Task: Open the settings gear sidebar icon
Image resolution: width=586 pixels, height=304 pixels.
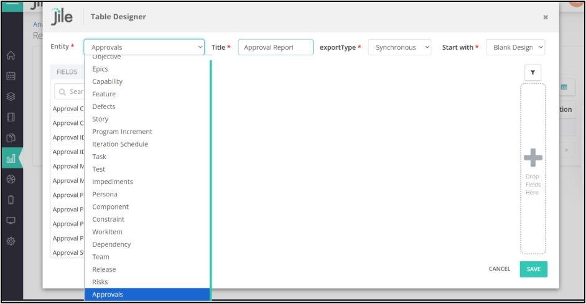Action: pos(11,241)
